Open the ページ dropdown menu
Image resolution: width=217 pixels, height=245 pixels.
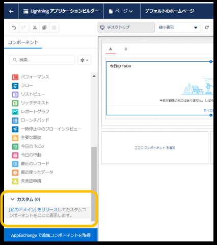click(121, 11)
